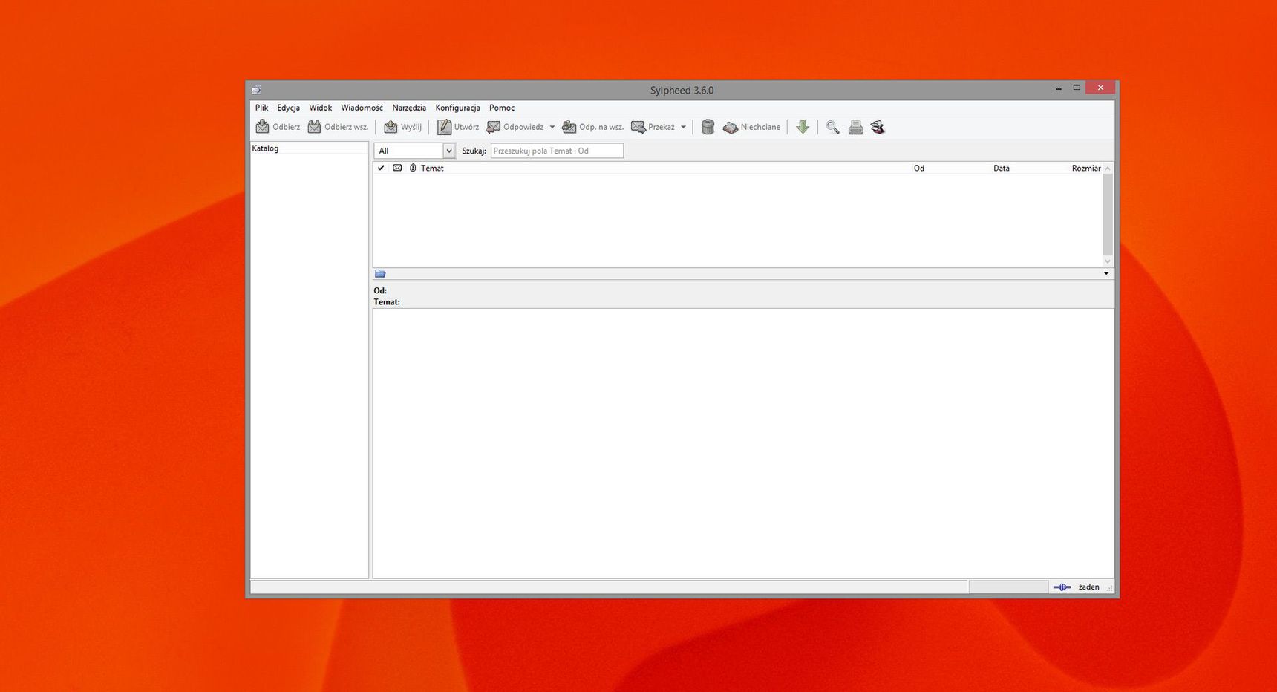Click the Szukaj search input field

(557, 151)
